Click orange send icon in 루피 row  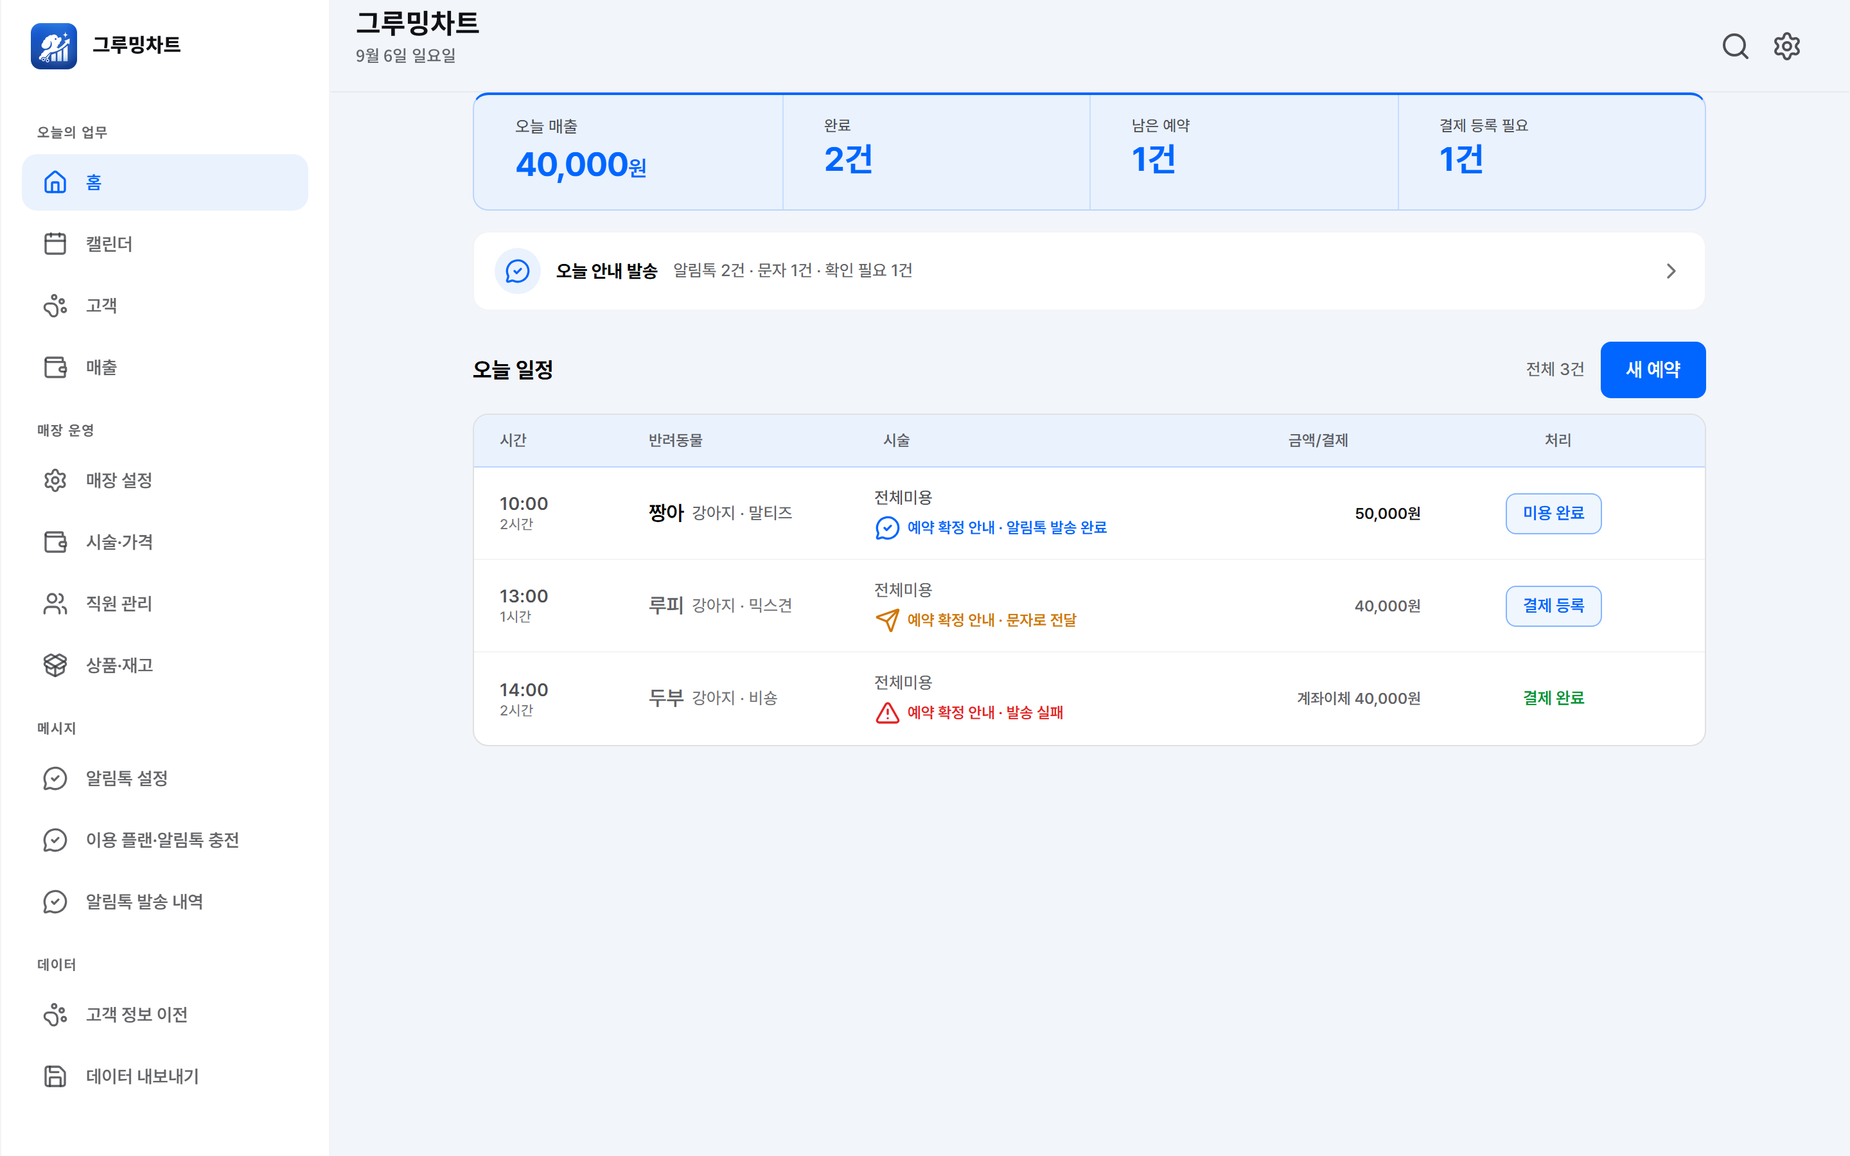tap(886, 620)
